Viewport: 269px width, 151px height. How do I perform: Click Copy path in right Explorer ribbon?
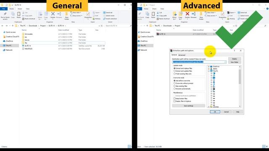pyautogui.click(x=161, y=16)
